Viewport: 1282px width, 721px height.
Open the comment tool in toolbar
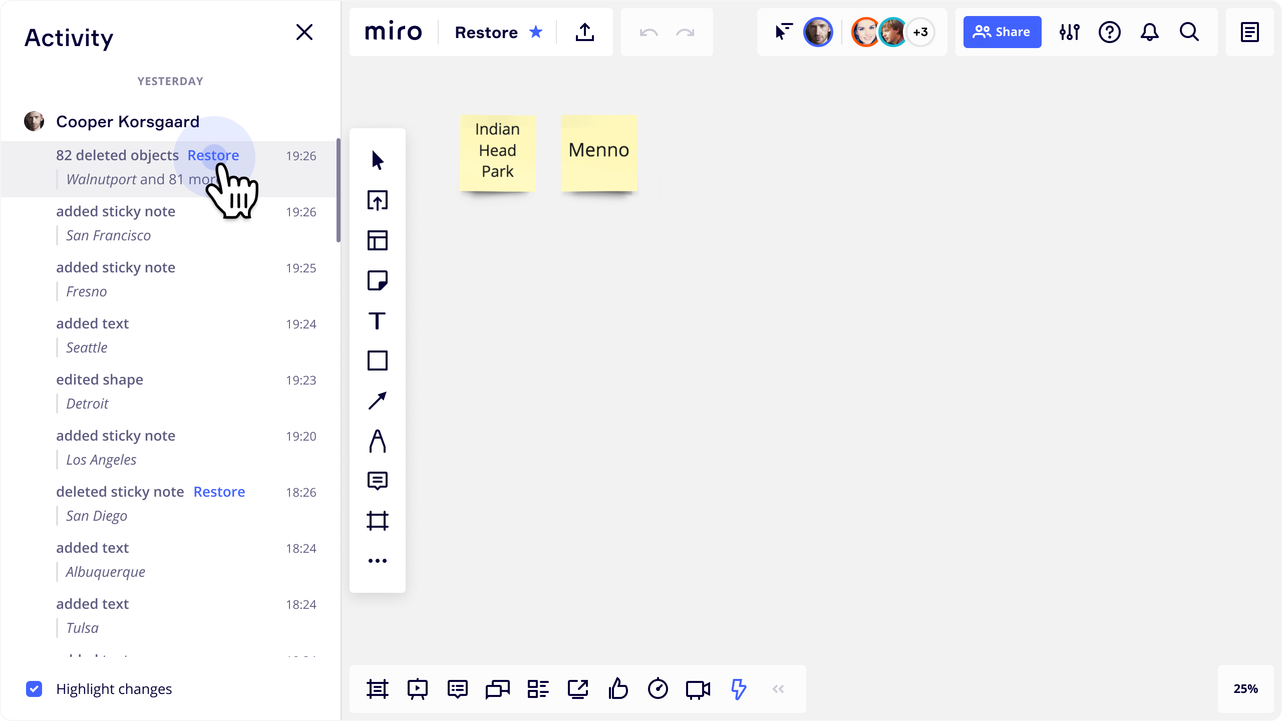point(378,481)
